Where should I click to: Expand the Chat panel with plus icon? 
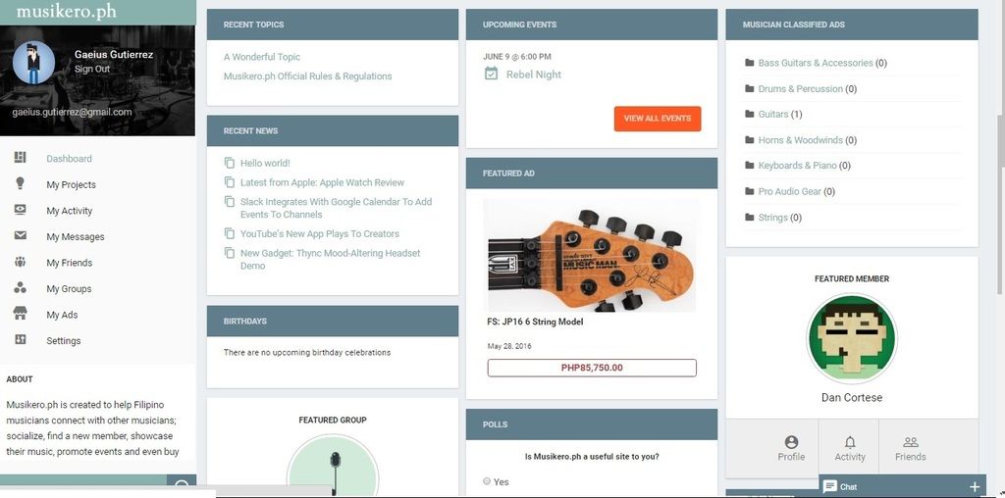[x=975, y=486]
